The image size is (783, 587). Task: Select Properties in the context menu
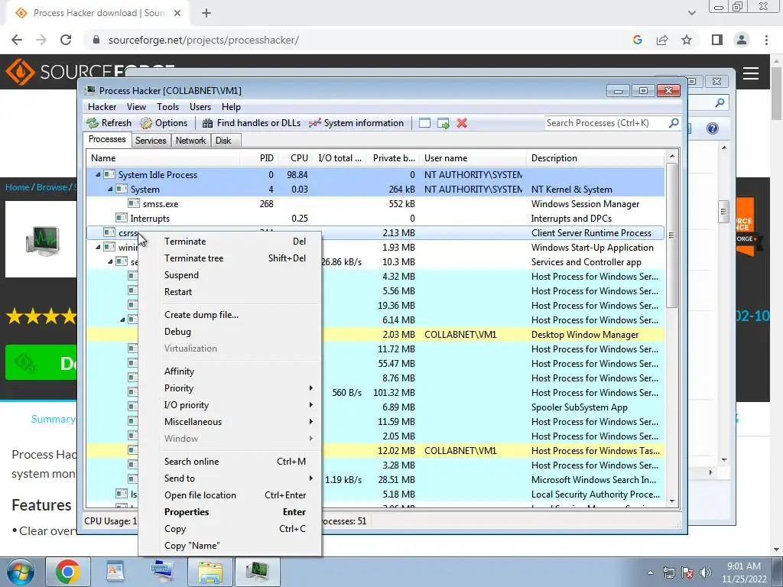pyautogui.click(x=230, y=511)
